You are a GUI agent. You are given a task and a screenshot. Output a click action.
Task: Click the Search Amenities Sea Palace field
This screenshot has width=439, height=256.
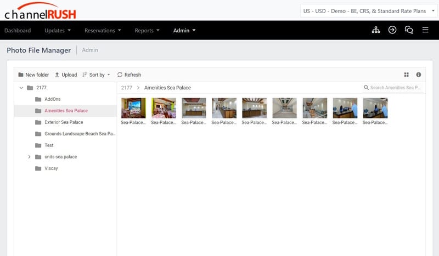coord(393,88)
